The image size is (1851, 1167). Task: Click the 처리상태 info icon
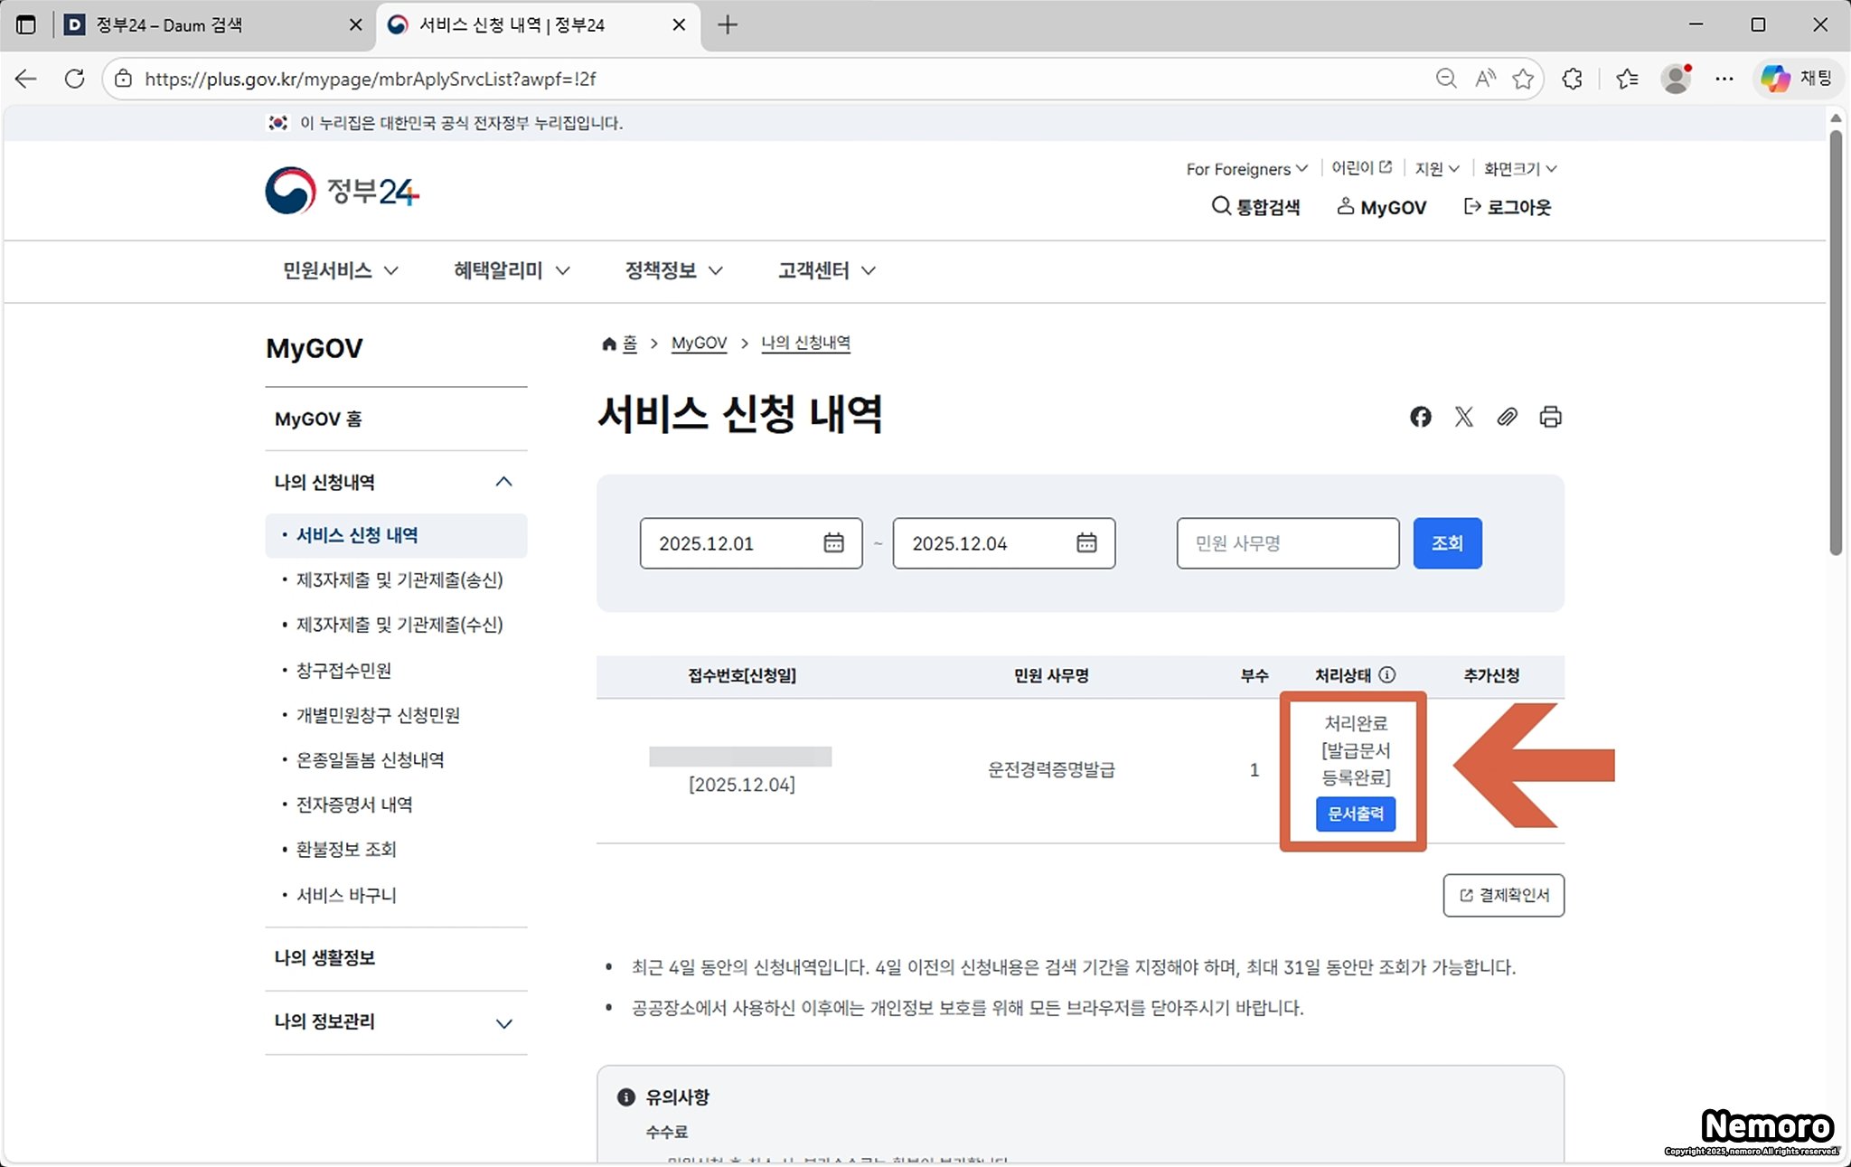click(1387, 674)
